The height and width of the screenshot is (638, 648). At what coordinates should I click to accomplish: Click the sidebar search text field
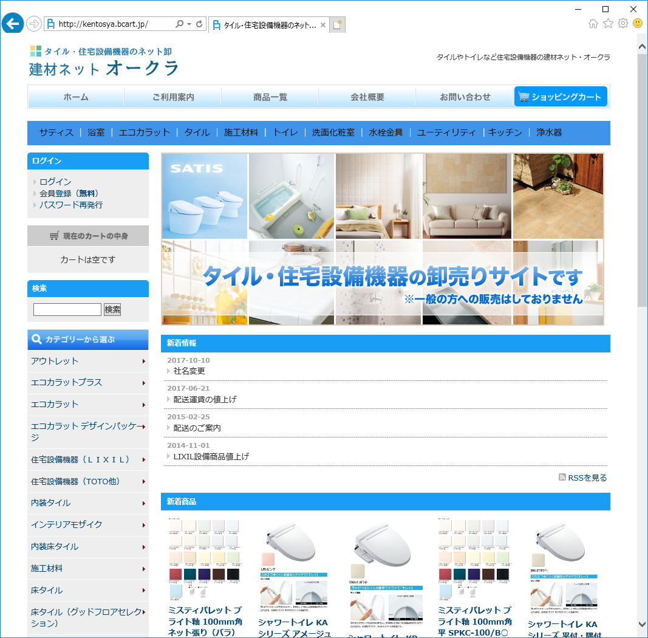point(67,309)
